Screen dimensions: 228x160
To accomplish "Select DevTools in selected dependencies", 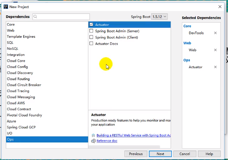I will 196,33.
